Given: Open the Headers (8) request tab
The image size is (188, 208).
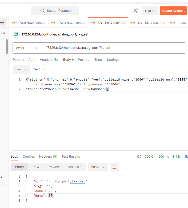Looking at the screenshot, I should coord(49,60).
